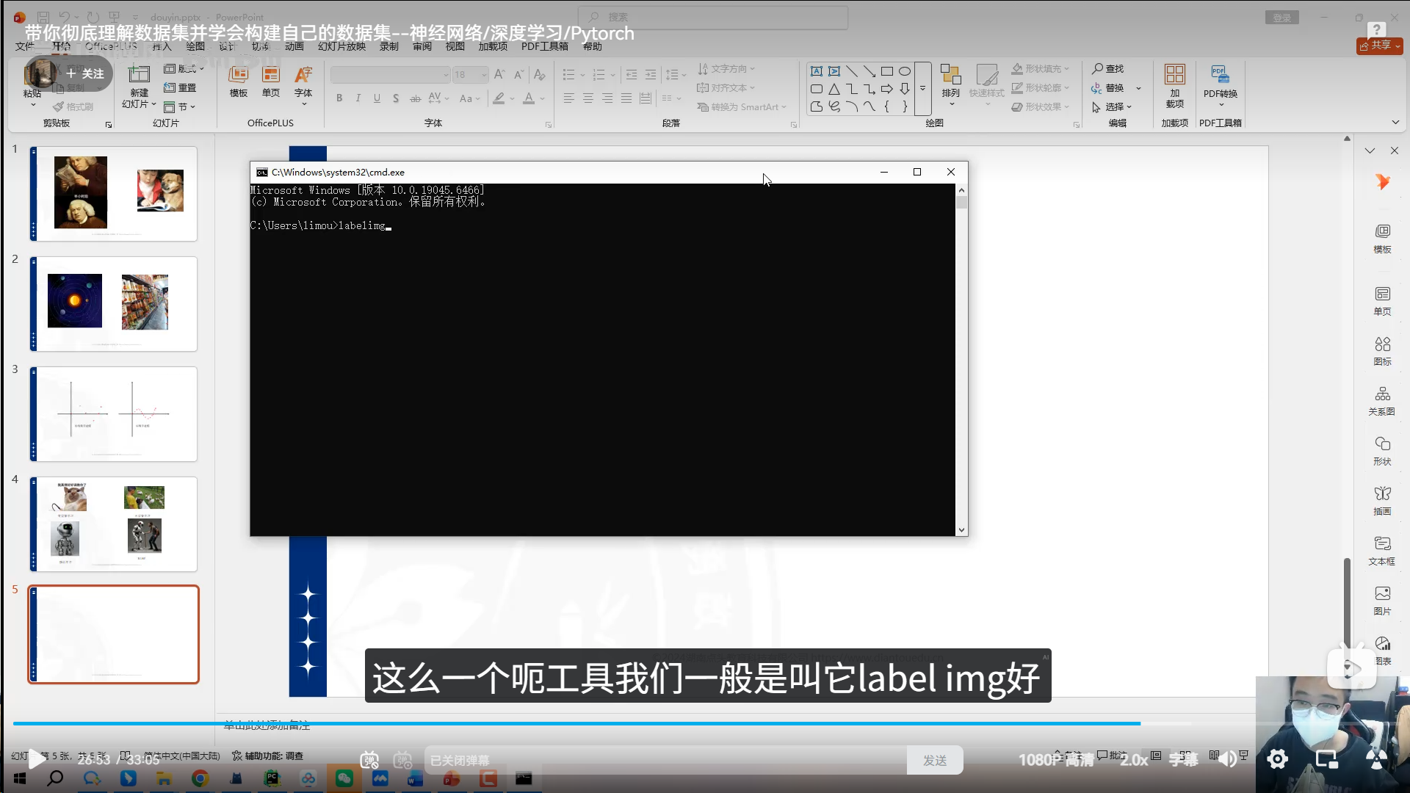Toggle bold formatting
The width and height of the screenshot is (1410, 793).
339,98
